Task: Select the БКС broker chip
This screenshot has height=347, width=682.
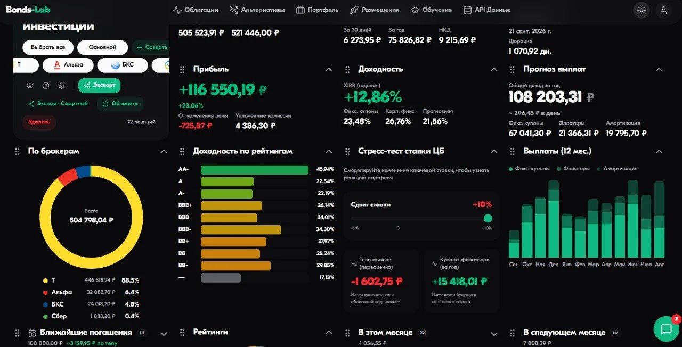Action: click(x=123, y=65)
